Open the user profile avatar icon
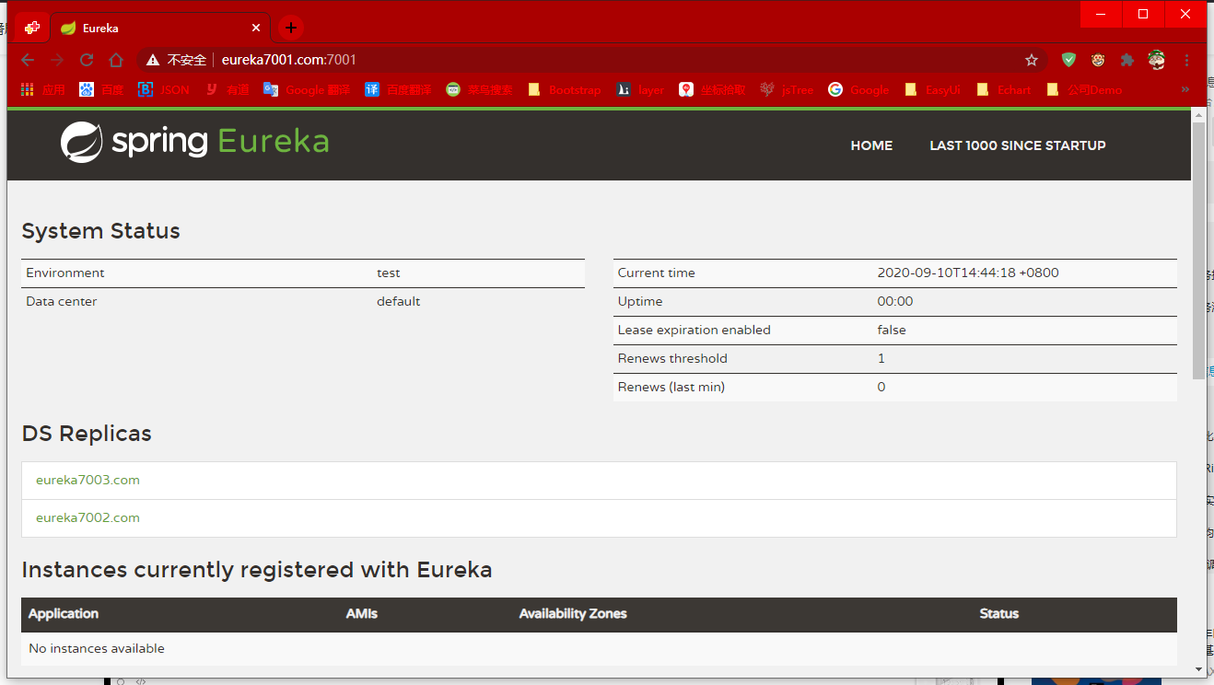The image size is (1214, 685). (x=1157, y=60)
